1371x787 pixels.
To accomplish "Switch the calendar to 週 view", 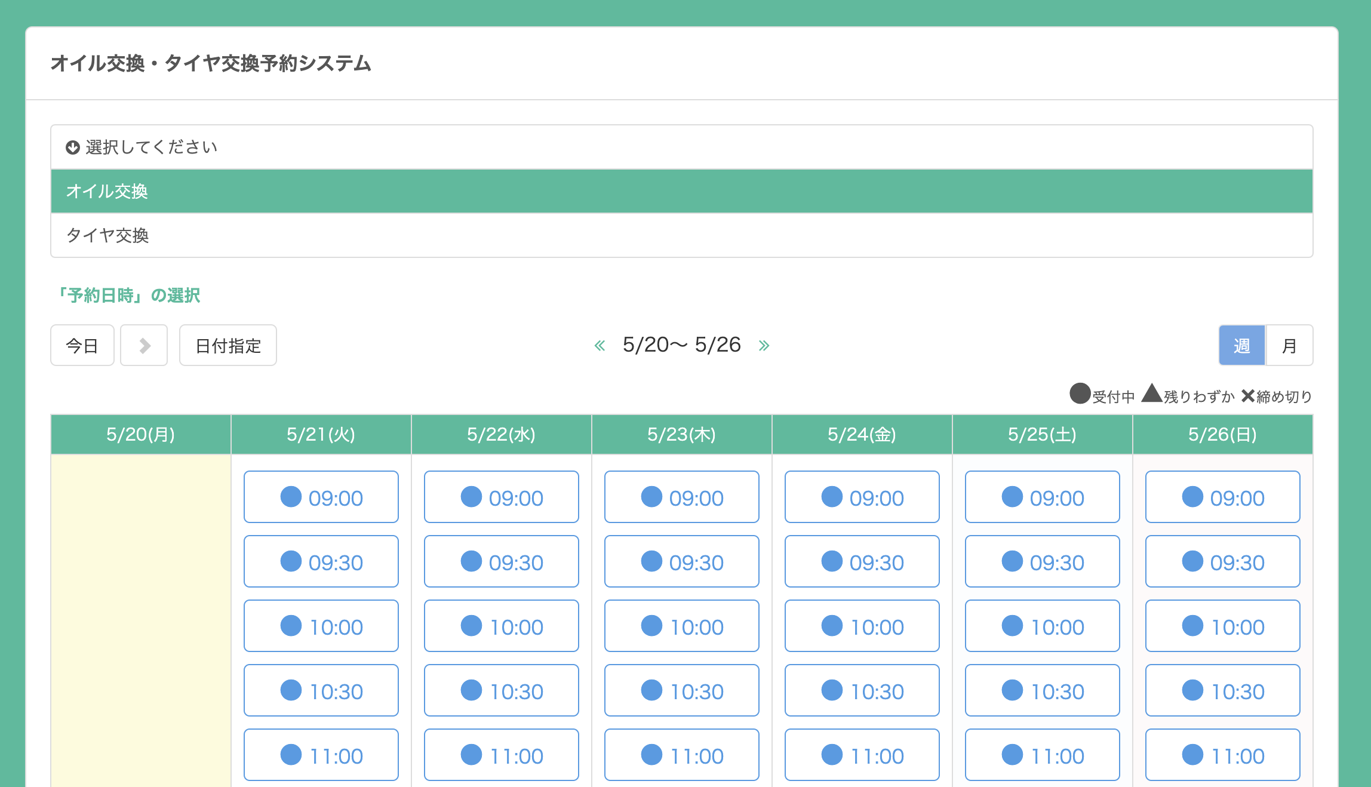I will 1241,345.
